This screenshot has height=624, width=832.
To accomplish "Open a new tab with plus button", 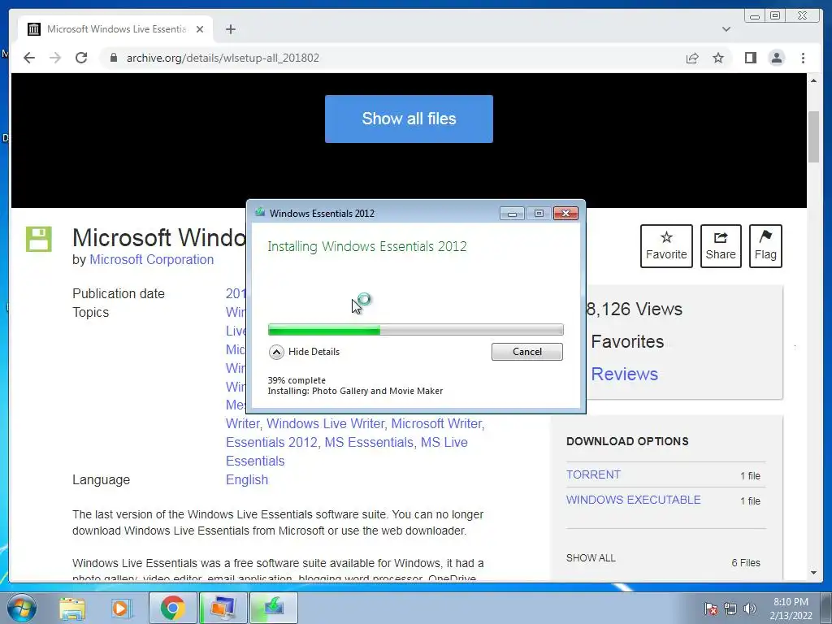I will pos(230,29).
